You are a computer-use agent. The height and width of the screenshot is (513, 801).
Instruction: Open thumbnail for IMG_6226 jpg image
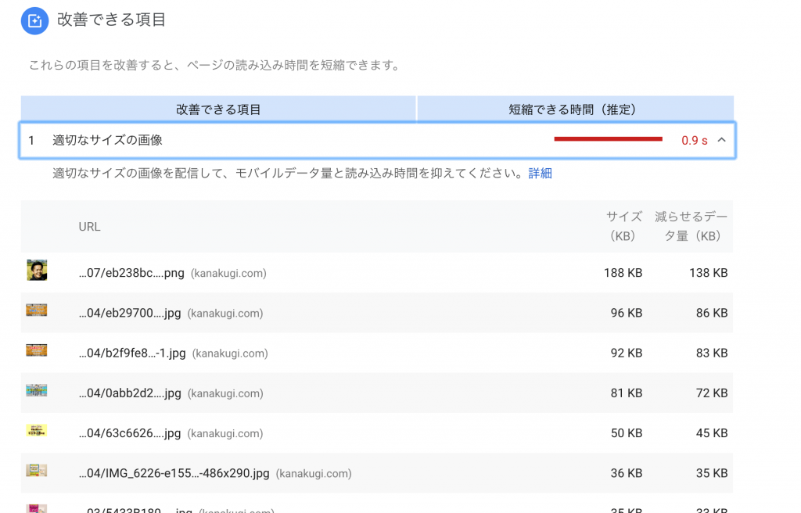click(x=37, y=470)
